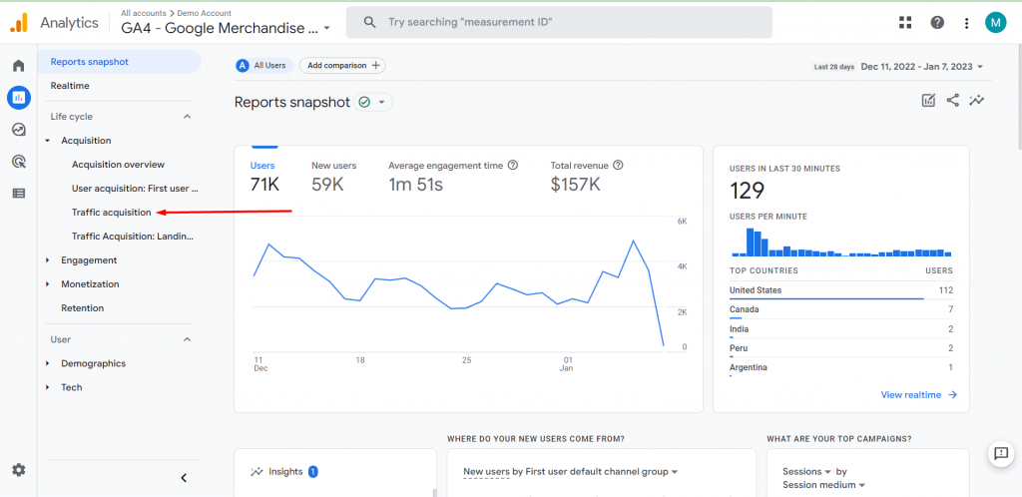Select the Total revenue metric tab
Screen dimensions: 1022x497
pyautogui.click(x=587, y=176)
